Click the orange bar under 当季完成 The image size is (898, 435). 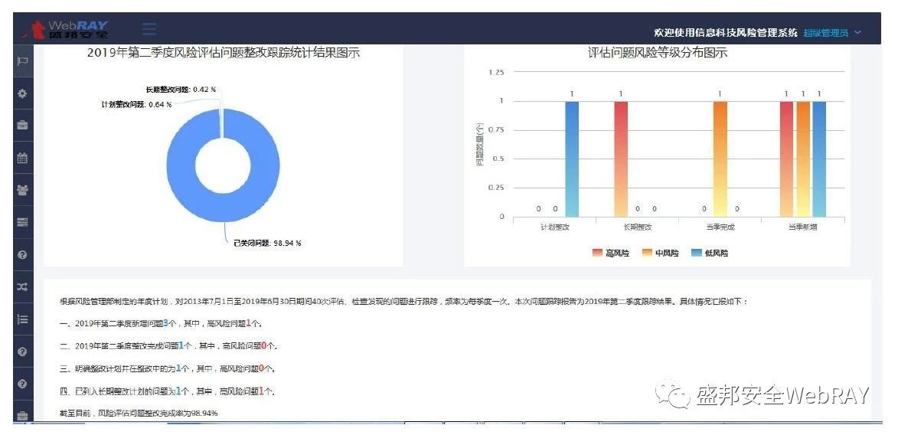(720, 159)
